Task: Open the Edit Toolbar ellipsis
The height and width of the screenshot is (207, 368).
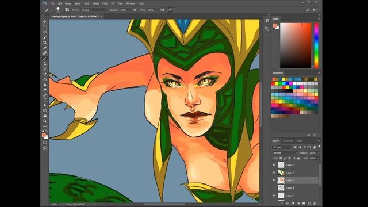Action: [x=45, y=126]
